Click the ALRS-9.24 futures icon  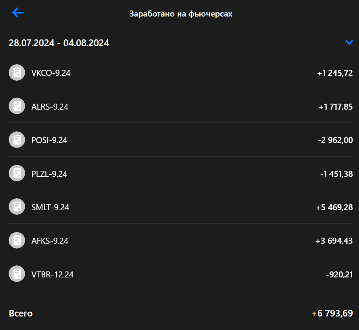[x=17, y=106]
